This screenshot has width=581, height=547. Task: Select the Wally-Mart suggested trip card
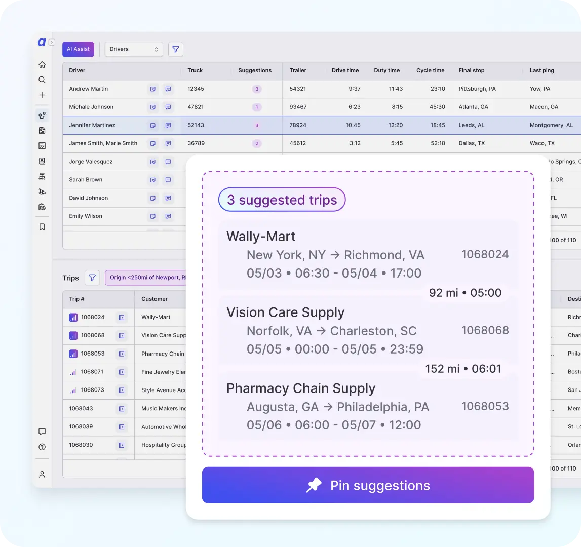(x=368, y=255)
